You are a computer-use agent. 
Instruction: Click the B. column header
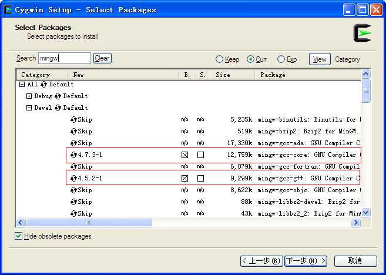click(187, 75)
